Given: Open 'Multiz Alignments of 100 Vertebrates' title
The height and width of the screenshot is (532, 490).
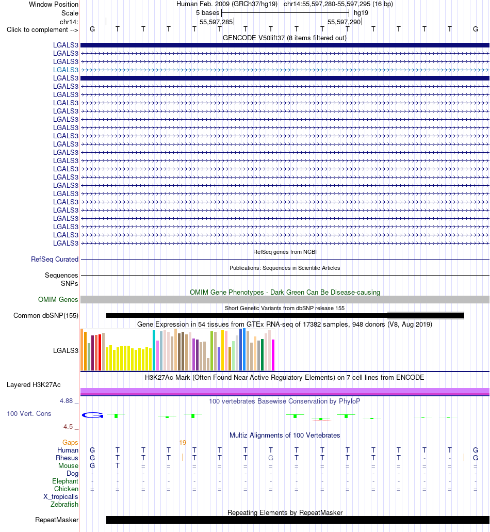Looking at the screenshot, I should point(285,436).
